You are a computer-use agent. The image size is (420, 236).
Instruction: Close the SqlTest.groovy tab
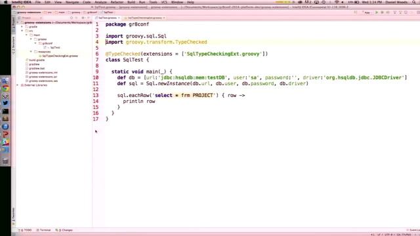[x=119, y=18]
